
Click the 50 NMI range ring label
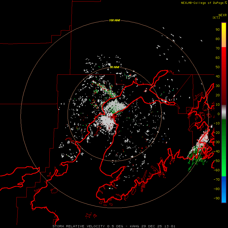pos(115,67)
